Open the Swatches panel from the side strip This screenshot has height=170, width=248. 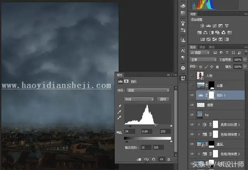click(183, 13)
